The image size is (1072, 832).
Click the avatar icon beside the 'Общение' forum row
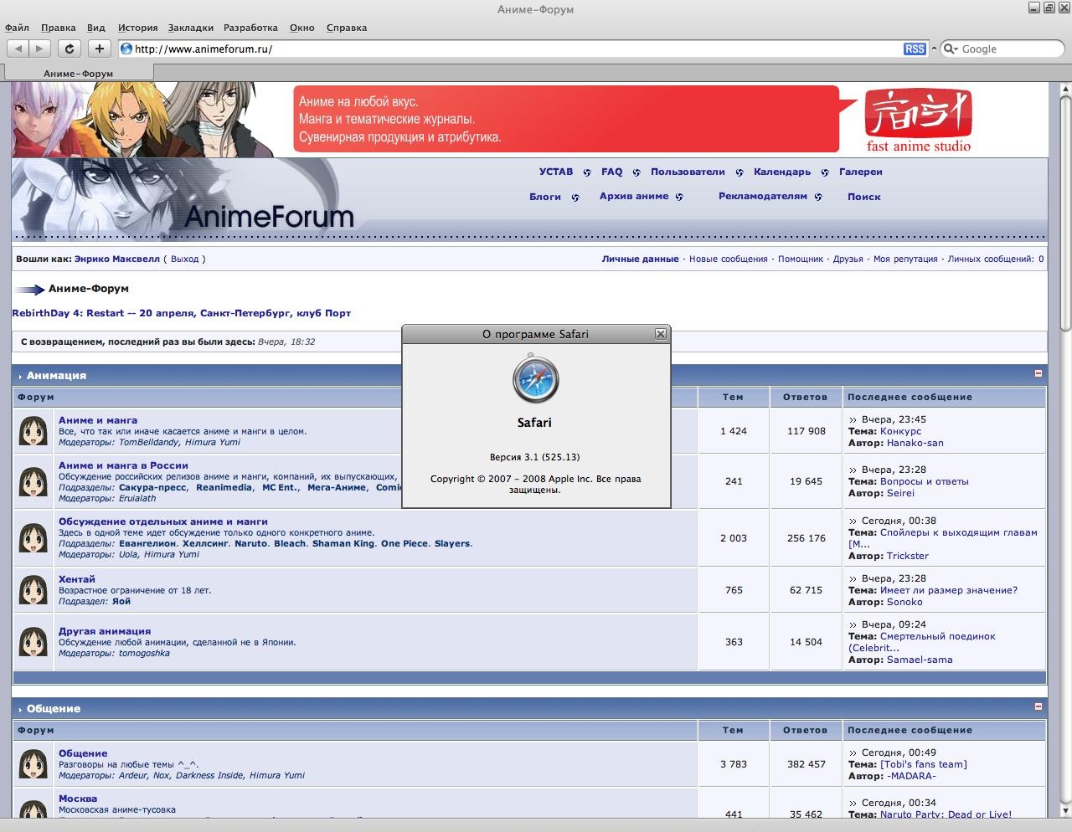click(33, 765)
